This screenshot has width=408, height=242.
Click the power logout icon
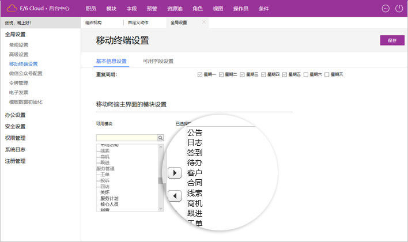[399, 9]
